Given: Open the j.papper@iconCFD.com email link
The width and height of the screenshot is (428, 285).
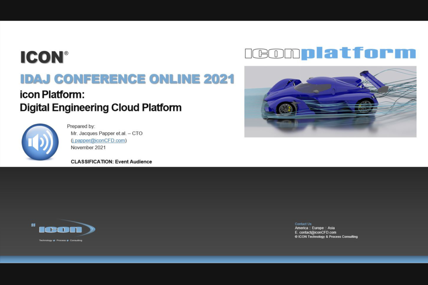Looking at the screenshot, I should pyautogui.click(x=99, y=141).
